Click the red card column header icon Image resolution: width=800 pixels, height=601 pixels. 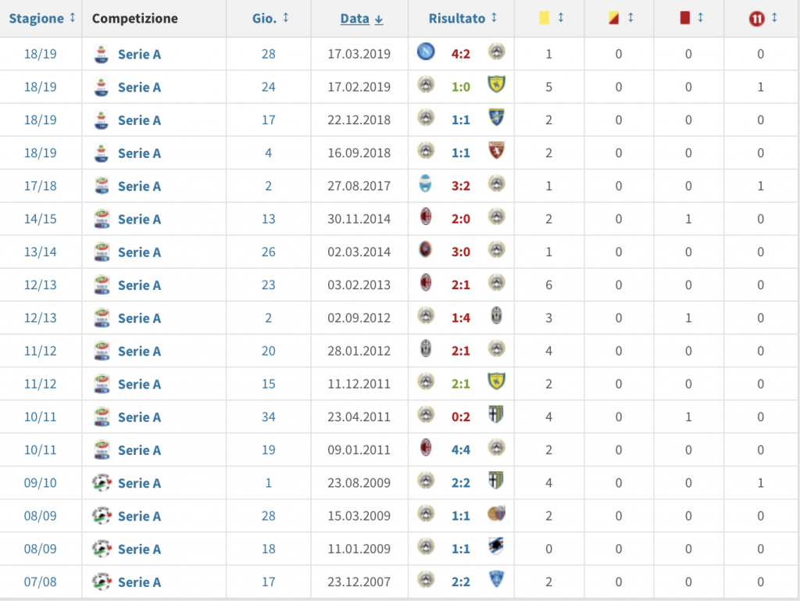coord(685,18)
